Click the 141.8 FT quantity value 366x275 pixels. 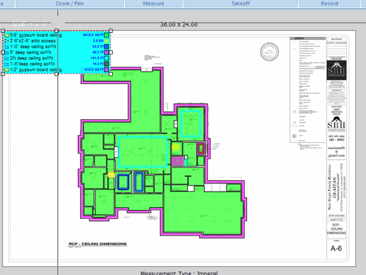97,58
